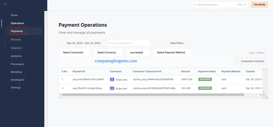Click the Search payment id field
This screenshot has height=127, width=273.
tap(129, 43)
